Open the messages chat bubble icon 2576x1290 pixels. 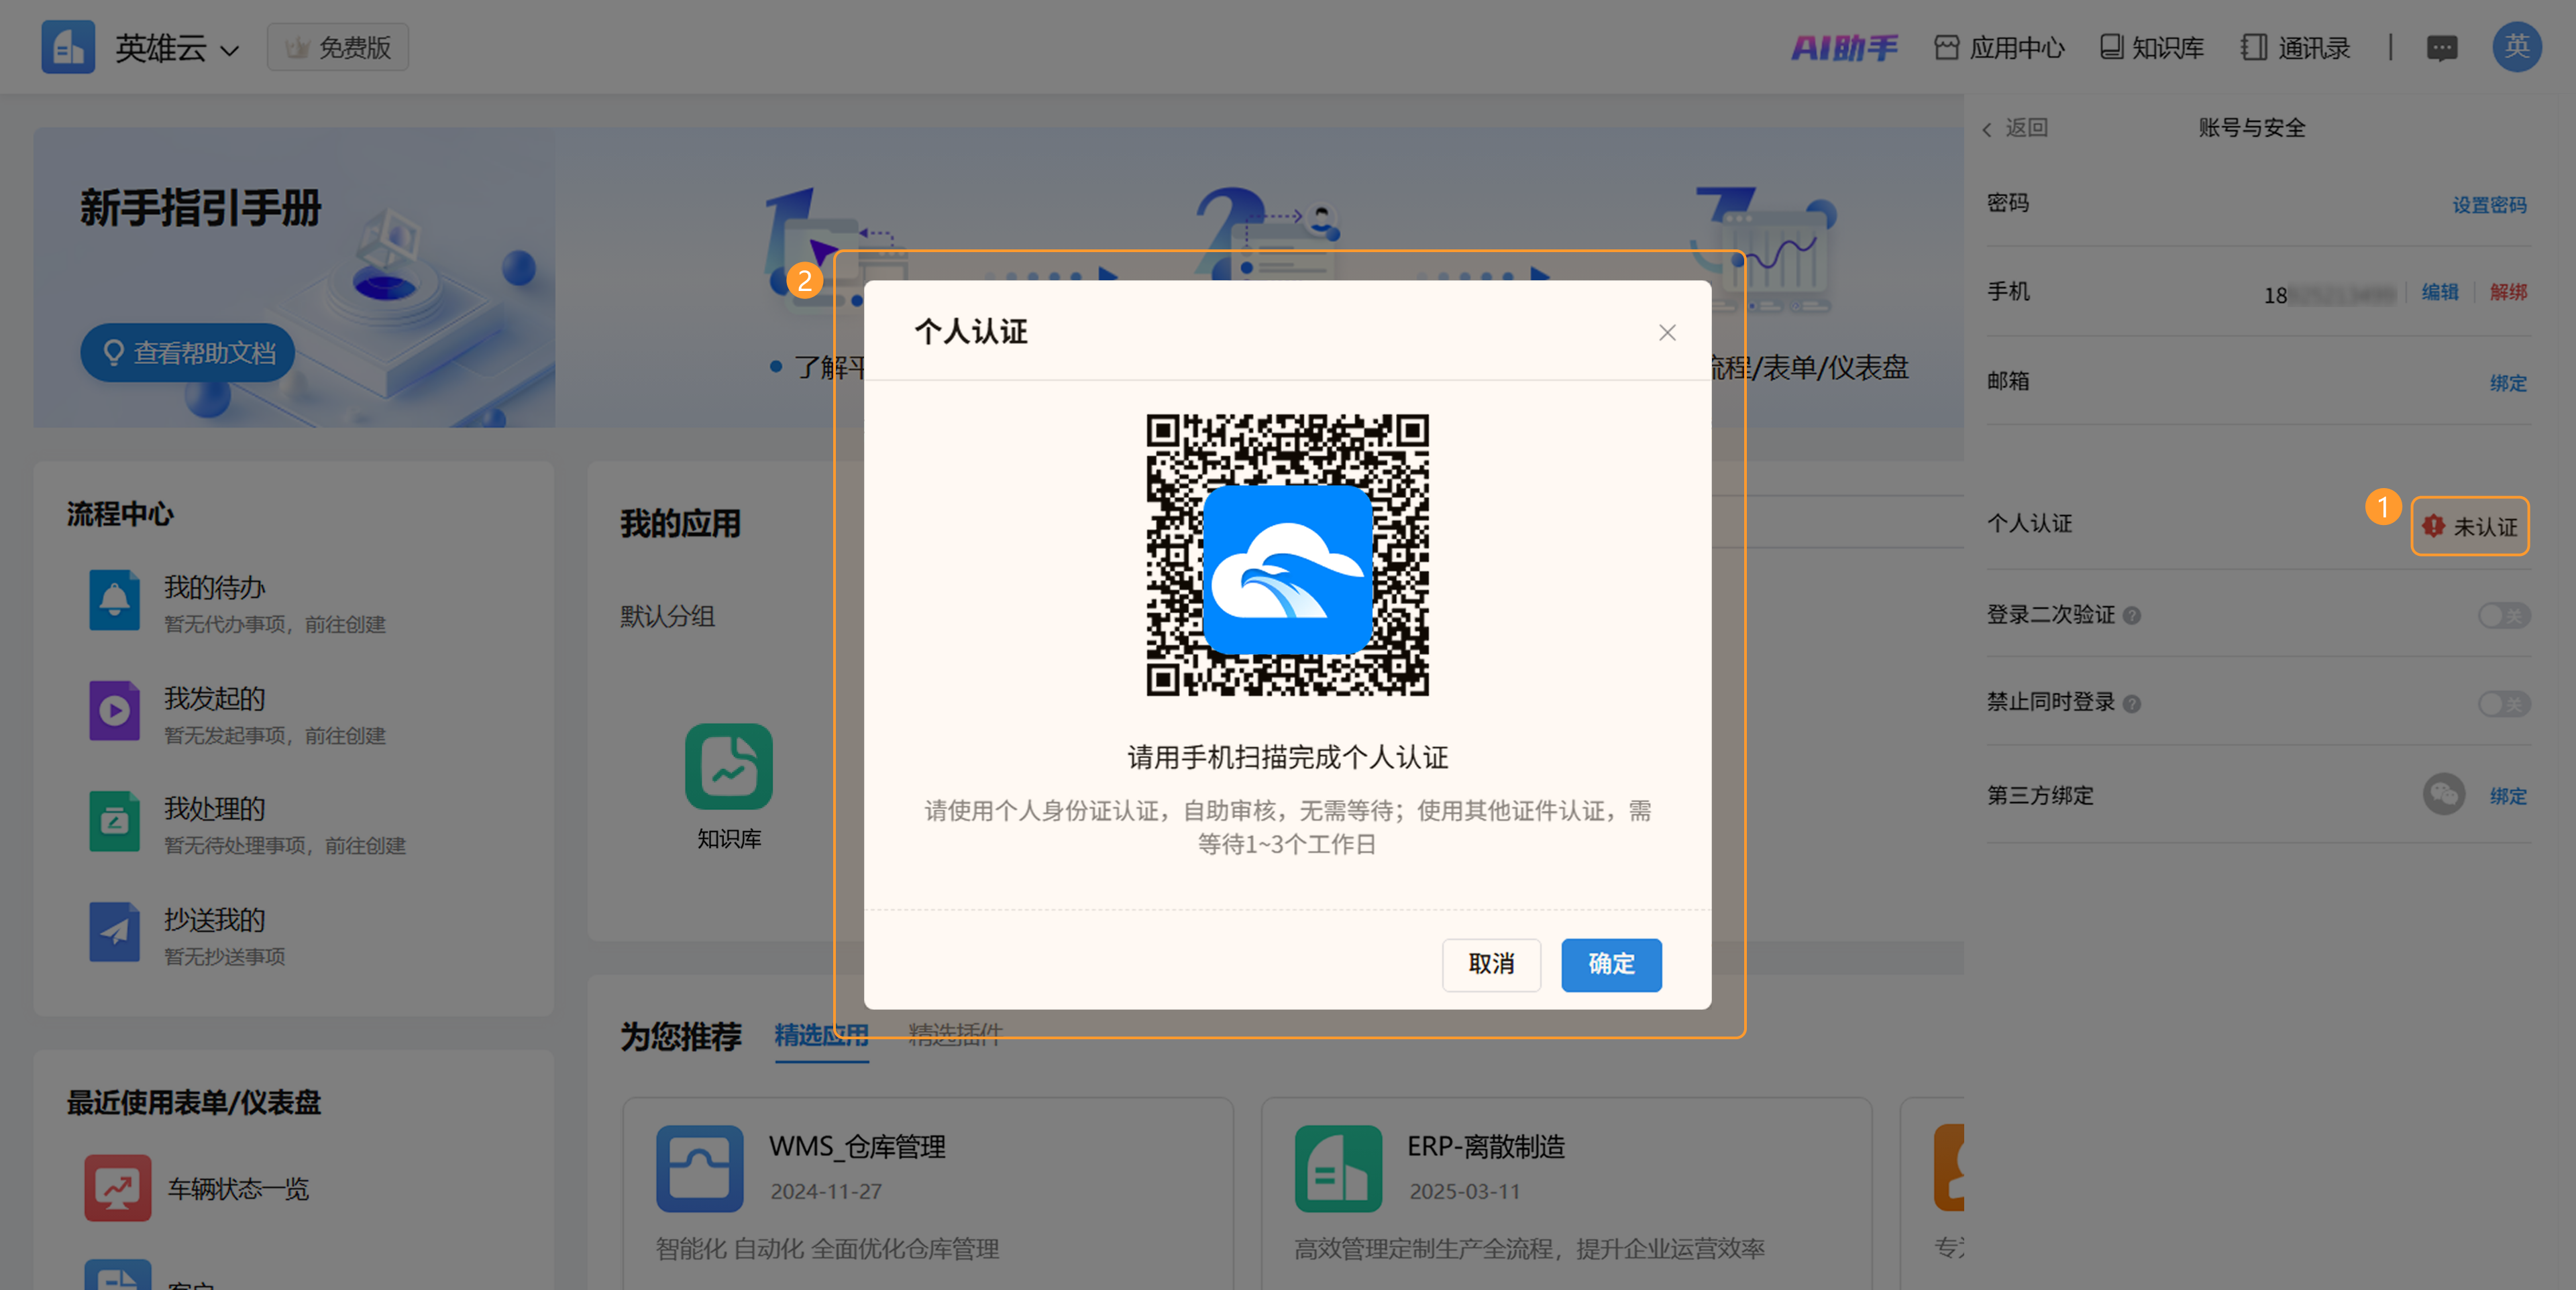pyautogui.click(x=2442, y=48)
